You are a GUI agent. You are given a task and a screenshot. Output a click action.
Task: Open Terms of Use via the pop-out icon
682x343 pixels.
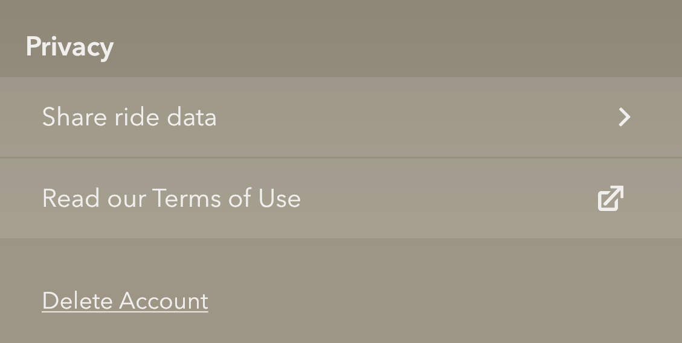pos(610,199)
